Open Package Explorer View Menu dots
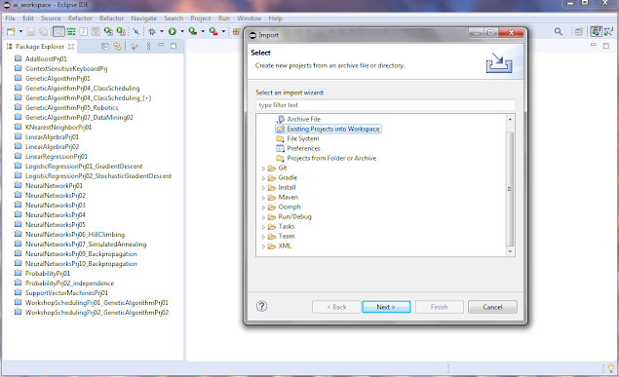Image resolution: width=619 pixels, height=377 pixels. pos(148,47)
